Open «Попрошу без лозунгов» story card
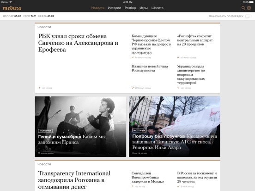This screenshot has width=255, height=191. [x=175, y=127]
